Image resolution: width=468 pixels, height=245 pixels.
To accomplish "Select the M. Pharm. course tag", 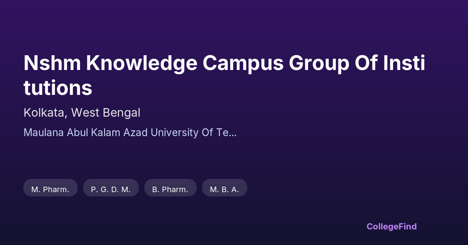I will pos(50,189).
